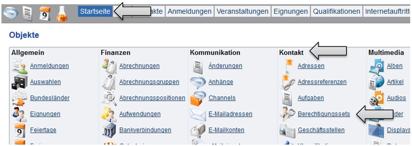
Task: Click the Adressen flag icon
Action: [x=287, y=66]
